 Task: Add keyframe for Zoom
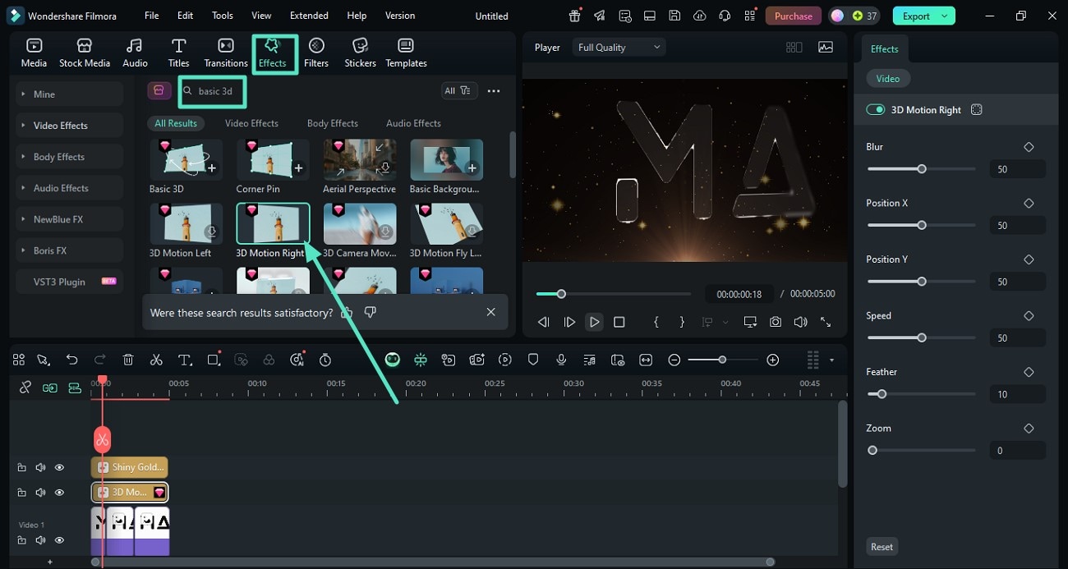1029,429
